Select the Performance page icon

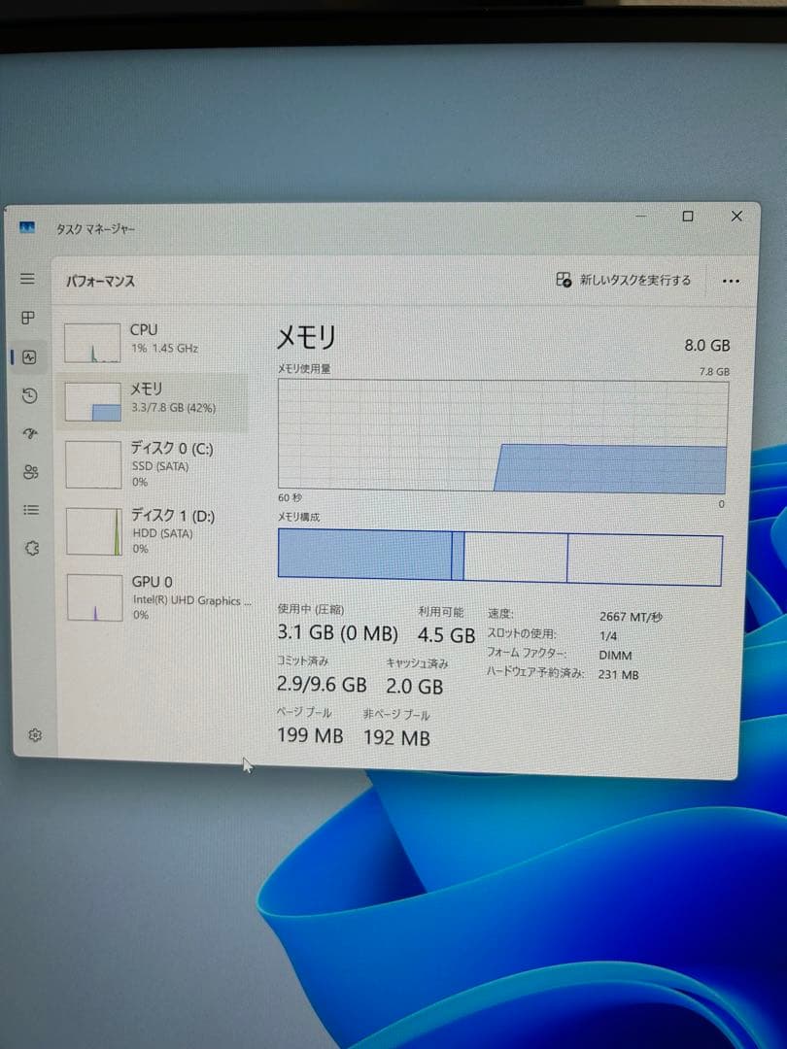click(27, 356)
